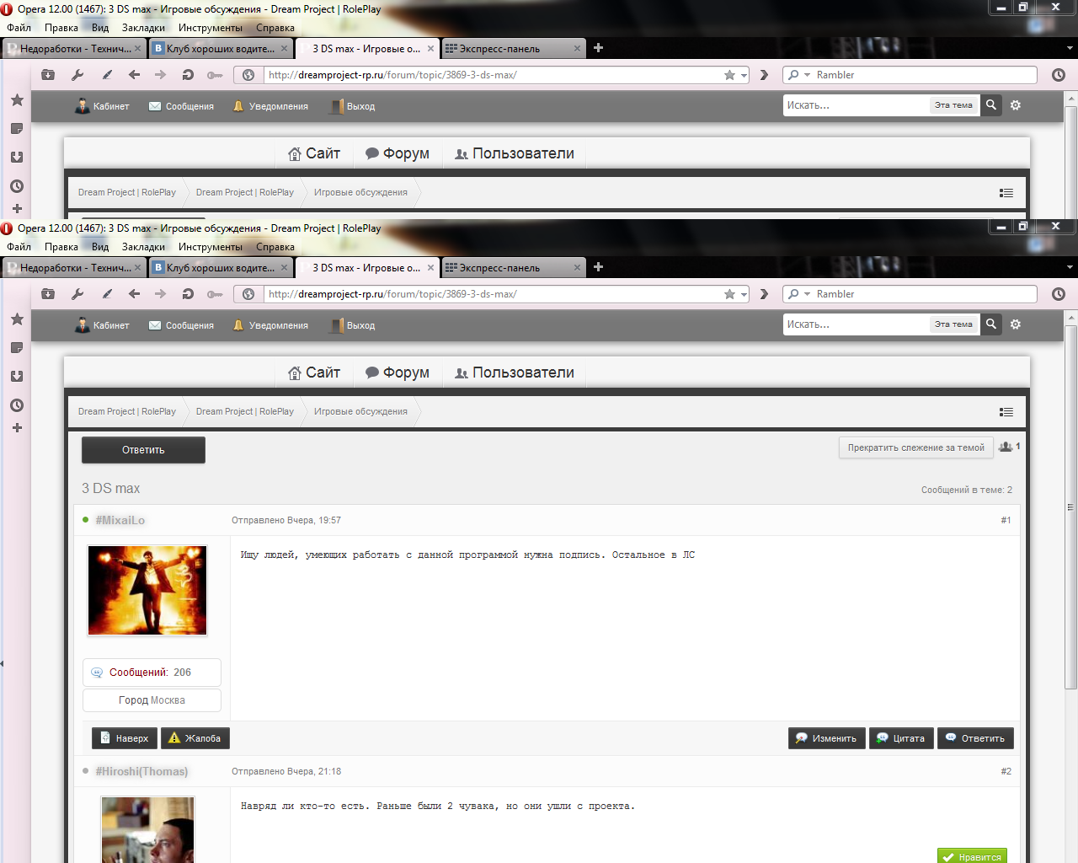Click bookmark star inside lower address bar
The image size is (1078, 863).
pos(729,294)
